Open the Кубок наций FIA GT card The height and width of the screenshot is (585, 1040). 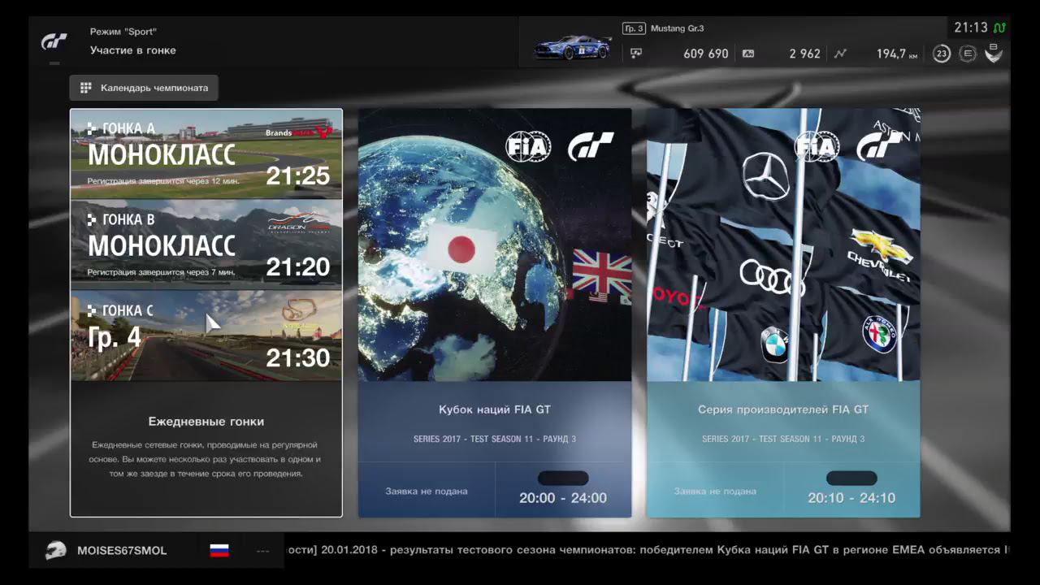pos(495,313)
